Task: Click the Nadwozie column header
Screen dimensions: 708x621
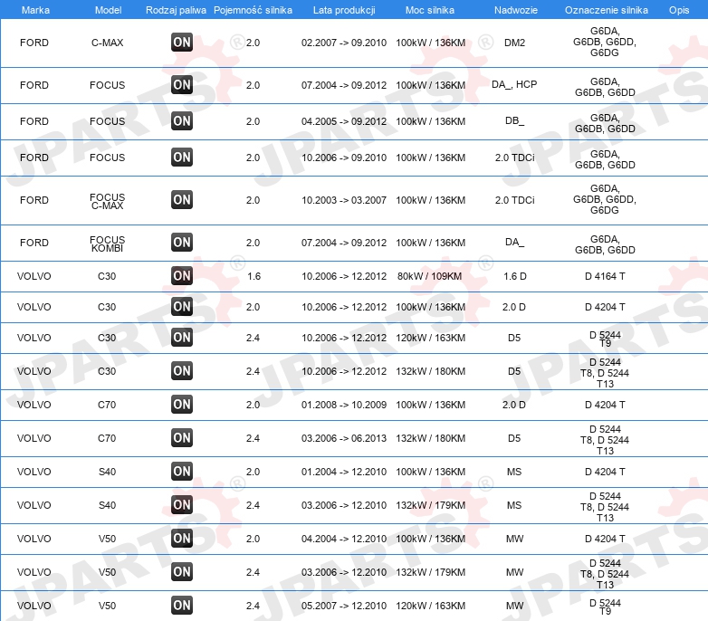Action: point(516,10)
